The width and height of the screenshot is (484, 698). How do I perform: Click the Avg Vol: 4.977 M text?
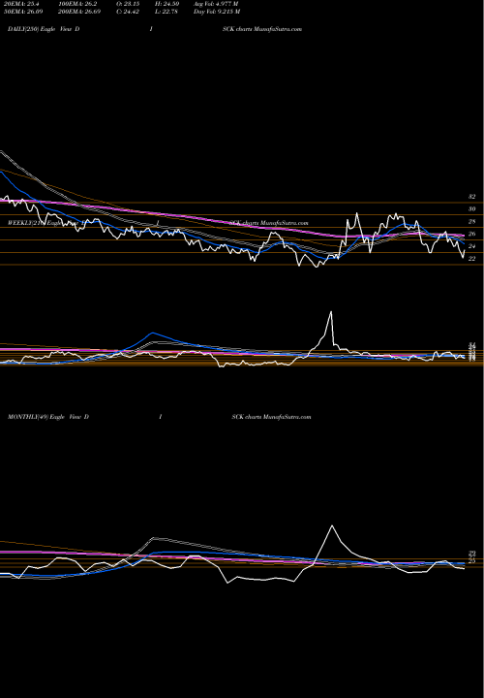[x=217, y=4]
